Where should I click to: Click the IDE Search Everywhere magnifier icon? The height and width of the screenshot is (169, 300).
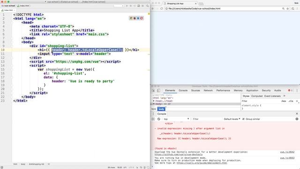pos(148,6)
